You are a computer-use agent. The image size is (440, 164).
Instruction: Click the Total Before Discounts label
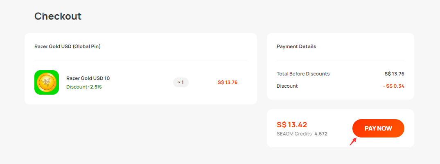tap(303, 74)
